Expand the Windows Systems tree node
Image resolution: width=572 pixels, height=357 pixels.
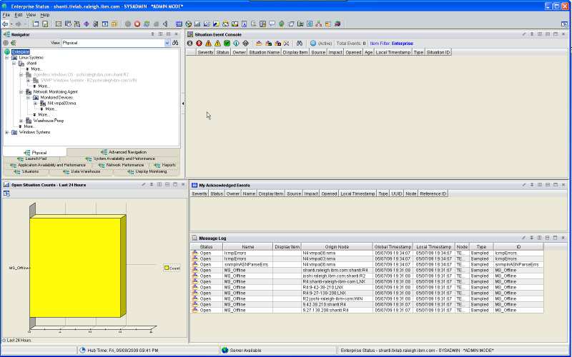(x=6, y=132)
